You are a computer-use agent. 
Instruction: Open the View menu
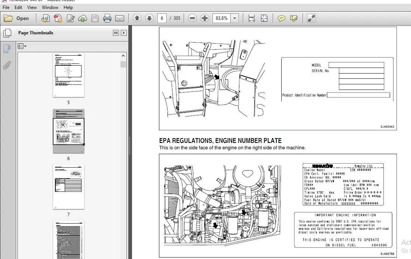coord(32,7)
